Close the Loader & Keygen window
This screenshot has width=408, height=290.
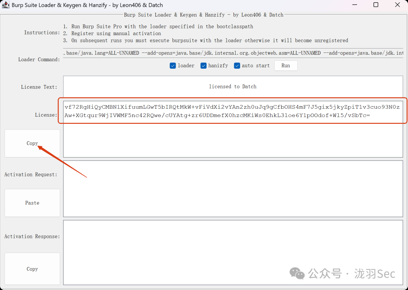[x=397, y=5]
